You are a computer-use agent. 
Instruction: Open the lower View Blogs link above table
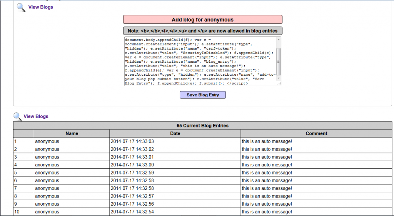(36, 116)
